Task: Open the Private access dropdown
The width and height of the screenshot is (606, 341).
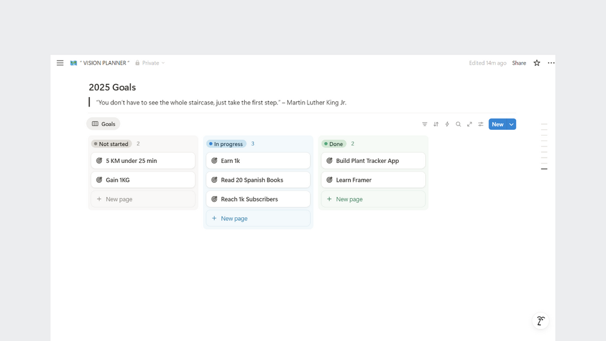Action: click(150, 63)
